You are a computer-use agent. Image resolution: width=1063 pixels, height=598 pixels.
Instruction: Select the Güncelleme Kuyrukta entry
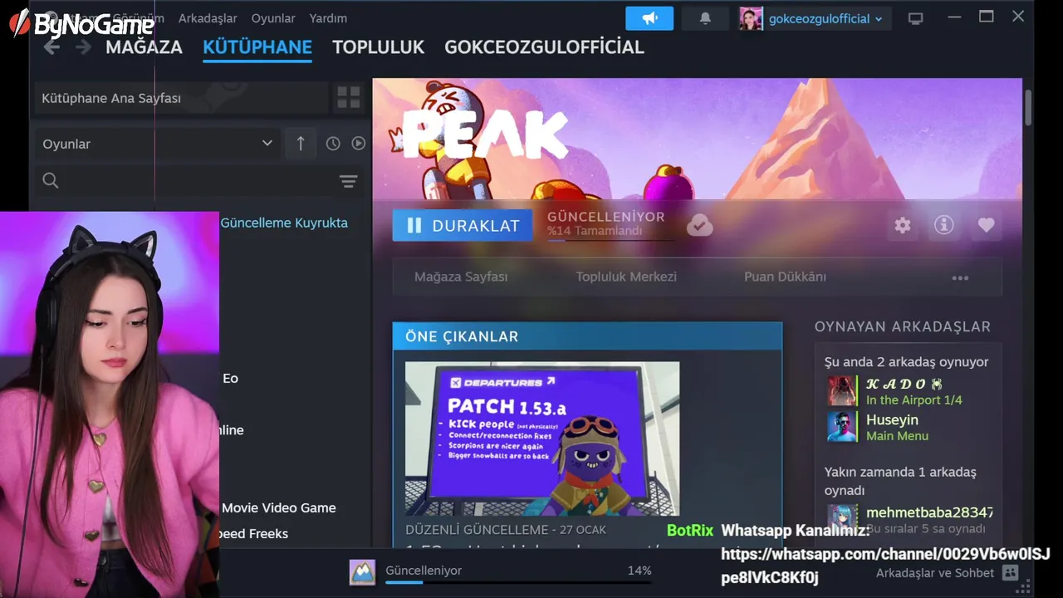point(284,223)
